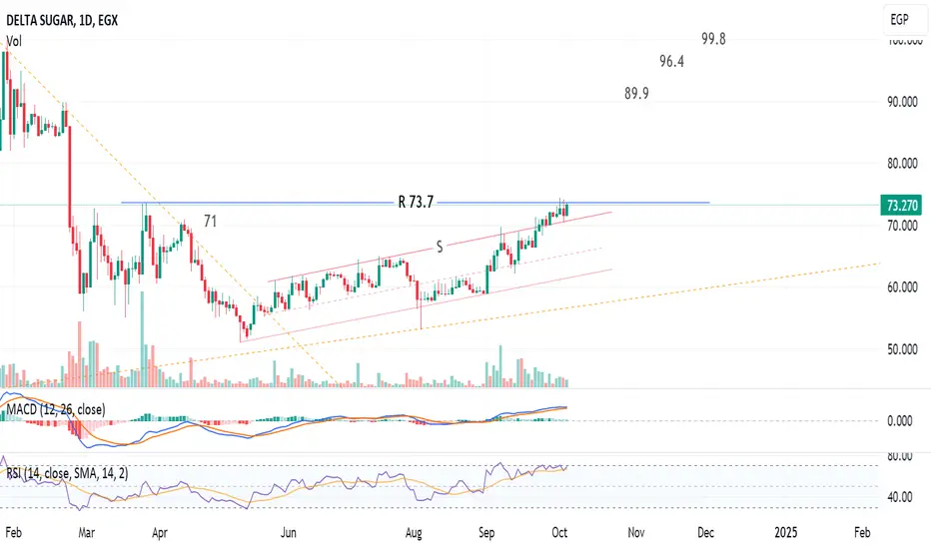Click the 90.000 price axis label
Image resolution: width=931 pixels, height=549 pixels.
pyautogui.click(x=902, y=102)
